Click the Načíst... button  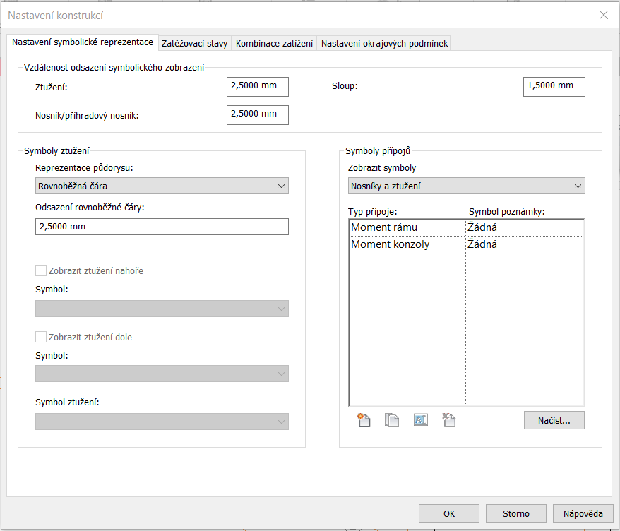(x=554, y=420)
